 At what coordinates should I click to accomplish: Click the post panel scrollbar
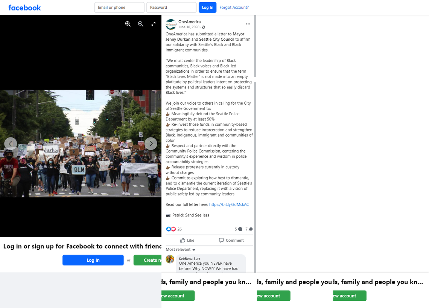[x=255, y=46]
